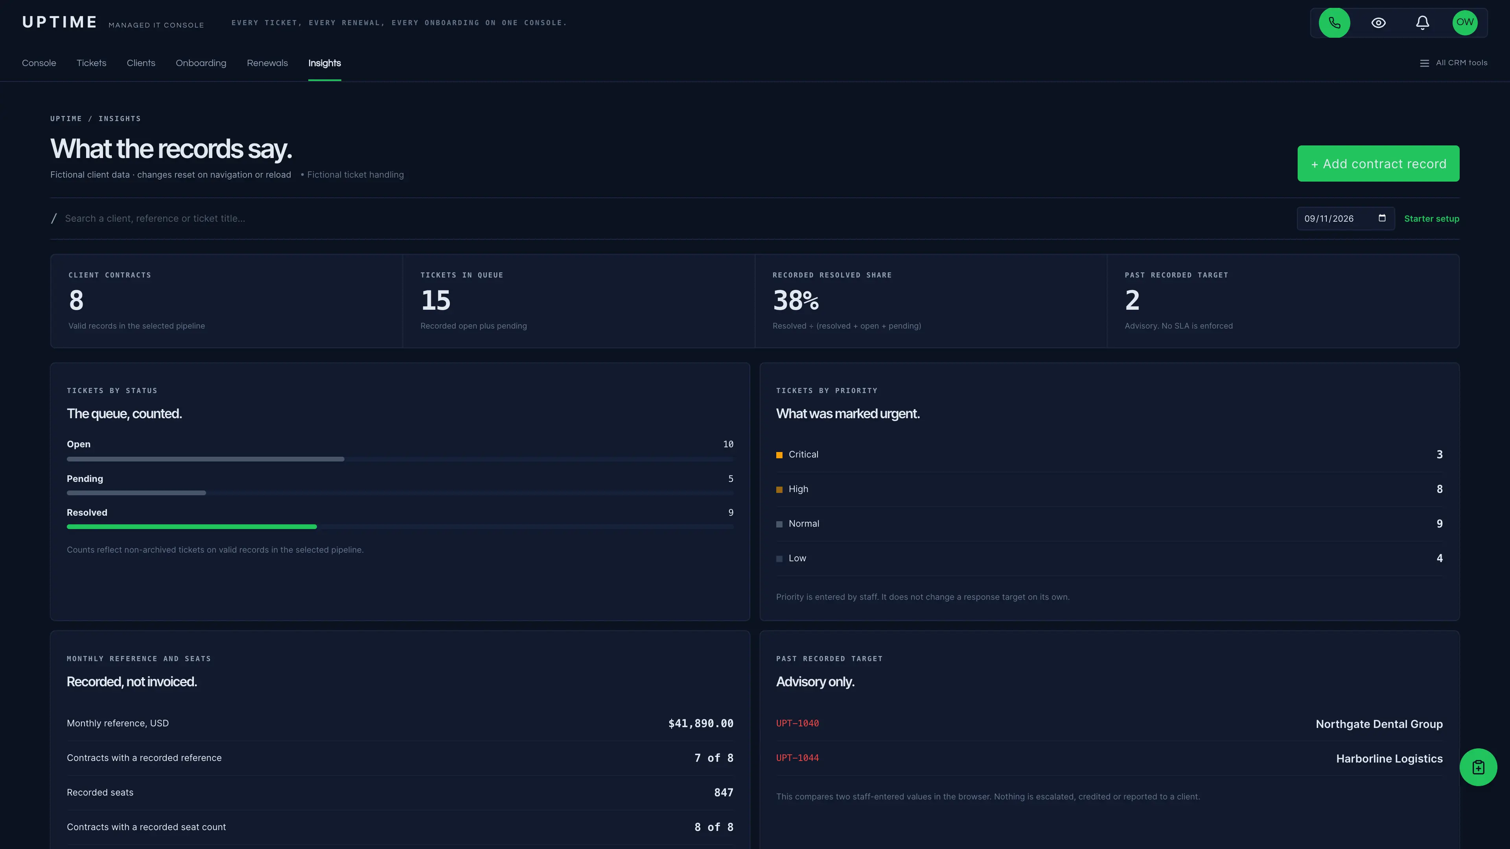Open ticket reference UPT-1044

tap(797, 758)
